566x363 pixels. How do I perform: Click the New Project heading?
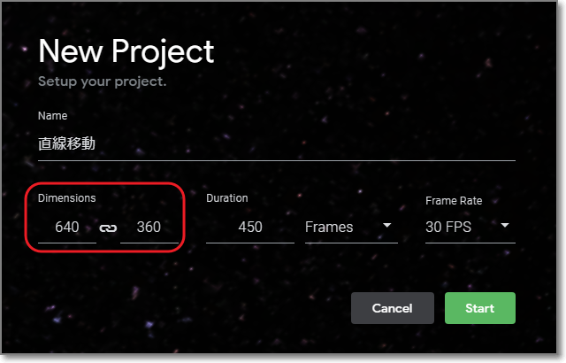coord(126,50)
